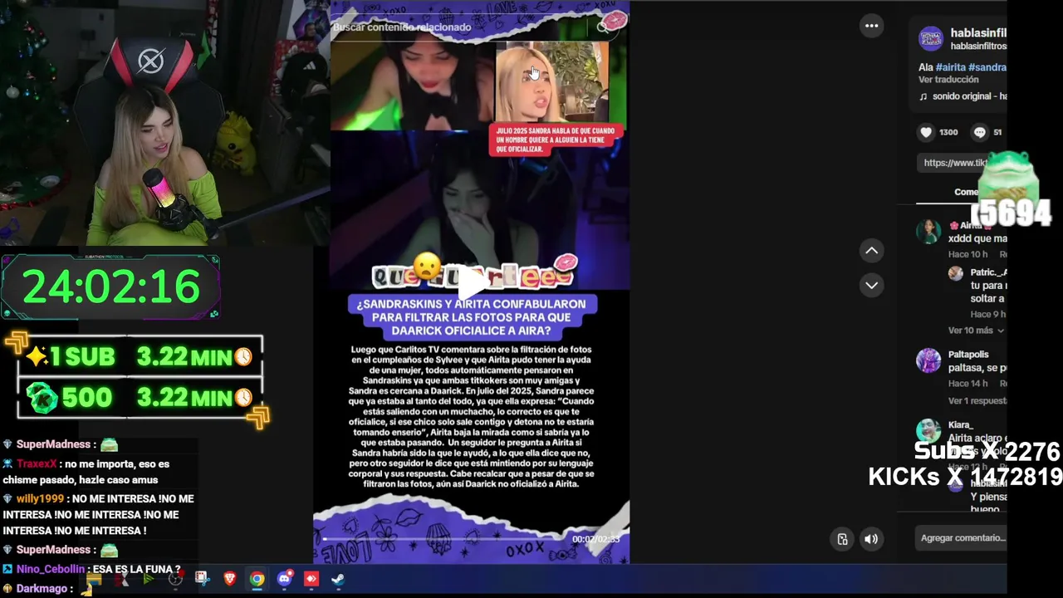
Task: Click the 1300 likes count
Action: pyautogui.click(x=948, y=132)
